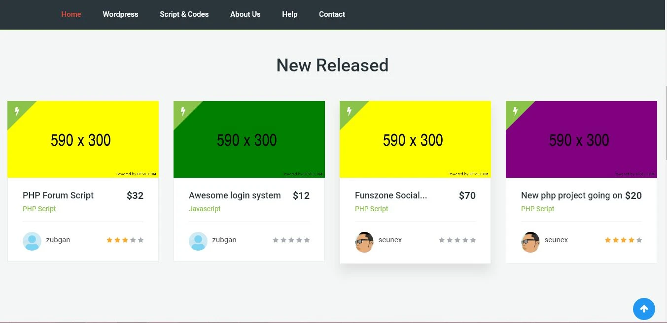This screenshot has width=667, height=323.
Task: Open the PHP Forum Script title link
Action: (58, 195)
